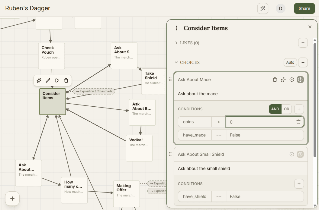This screenshot has width=319, height=210.
Task: Open the coins variable dropdown
Action: [195, 122]
